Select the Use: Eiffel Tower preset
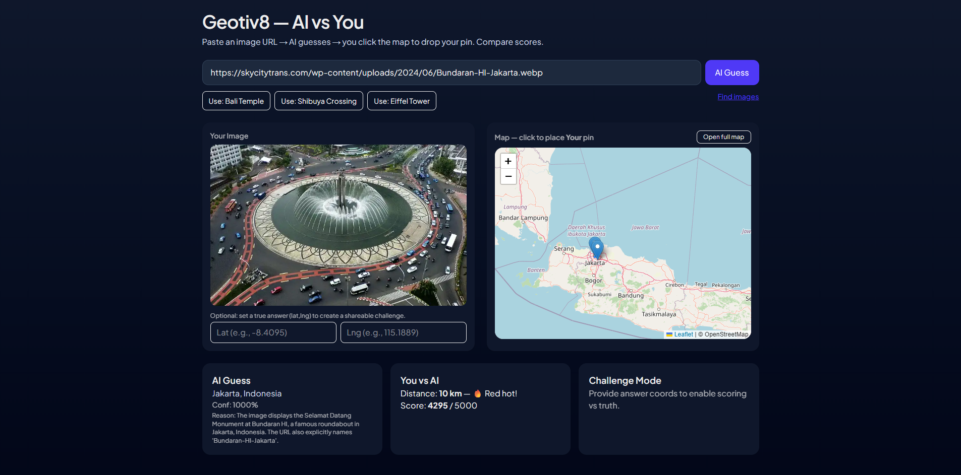The image size is (961, 475). 401,101
